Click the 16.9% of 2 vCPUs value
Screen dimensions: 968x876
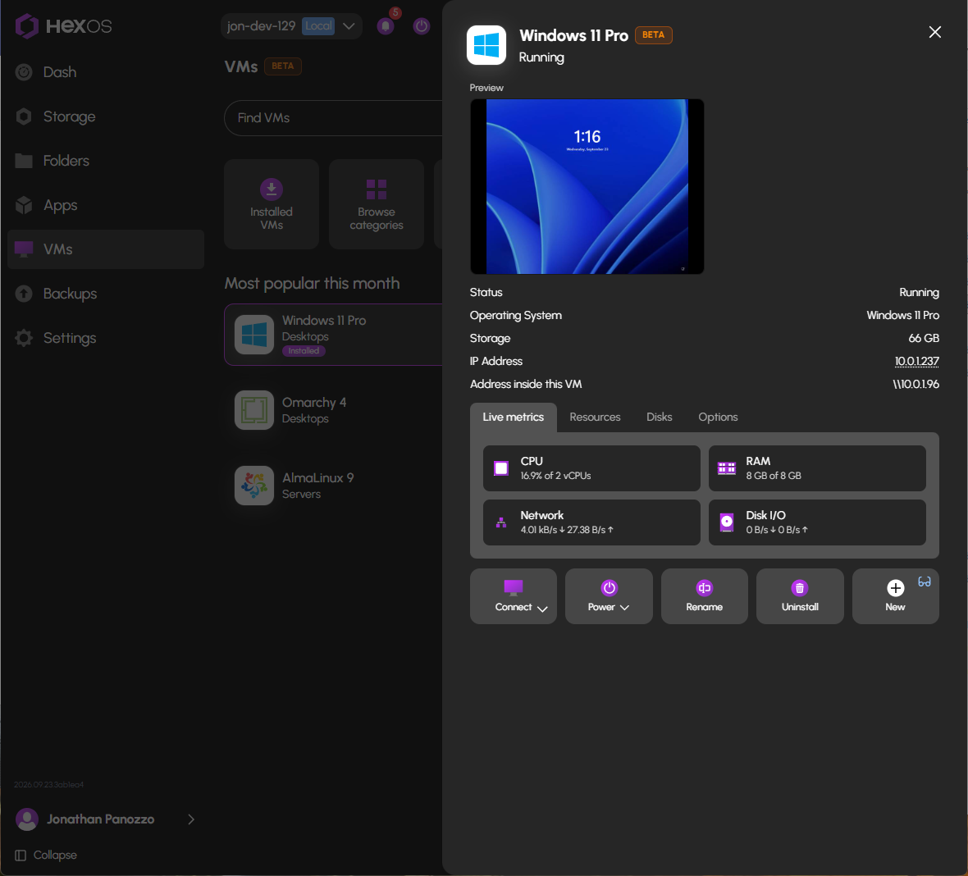point(555,476)
